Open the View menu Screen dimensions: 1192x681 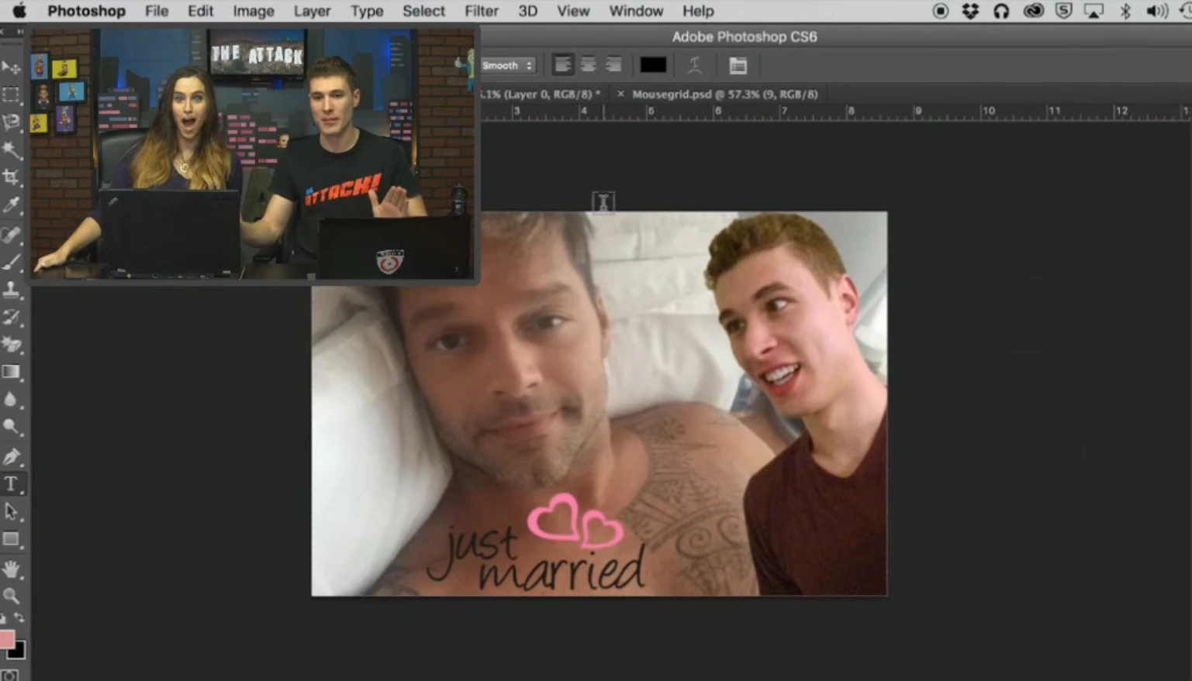click(x=573, y=11)
